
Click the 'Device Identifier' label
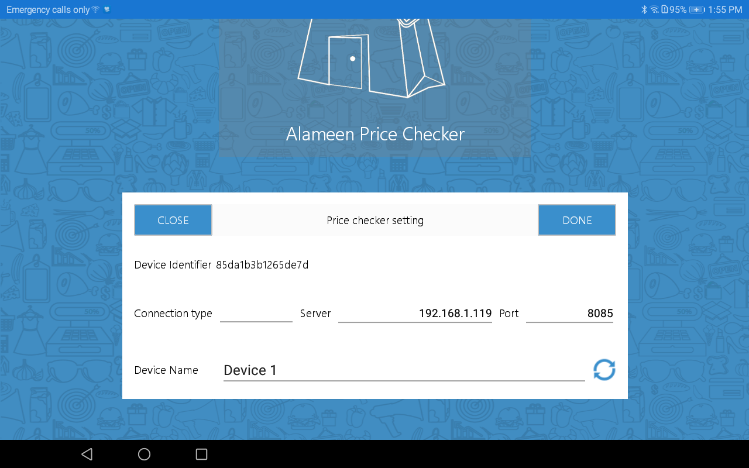click(x=173, y=265)
